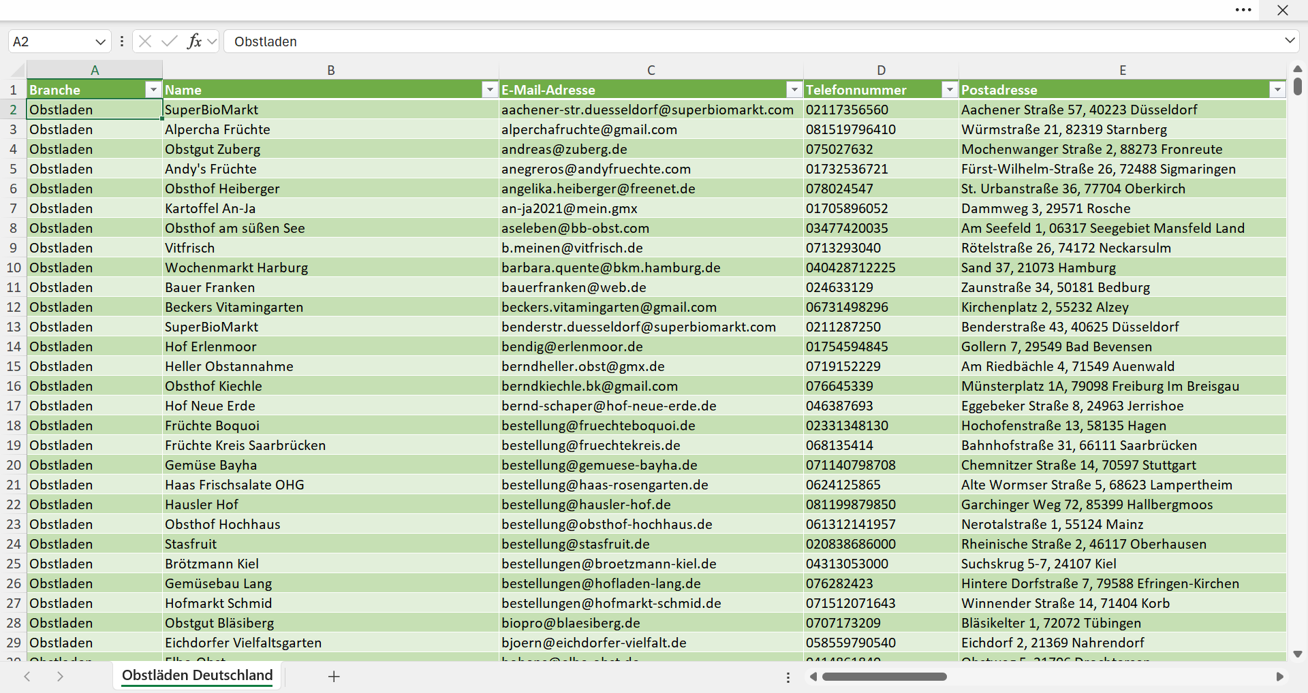Viewport: 1308px width, 693px height.
Task: Select column A header
Action: point(95,69)
